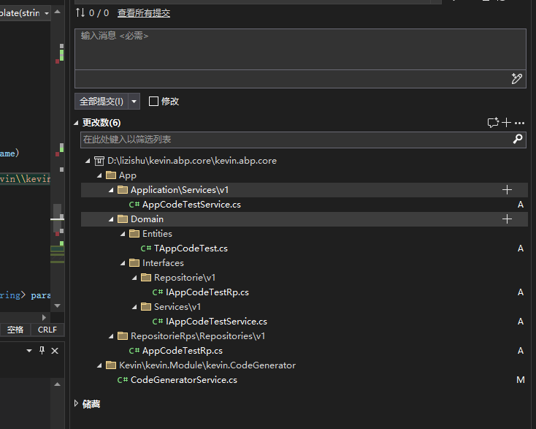Click the Interfaces folder icon
This screenshot has width=536, height=429.
click(x=134, y=263)
